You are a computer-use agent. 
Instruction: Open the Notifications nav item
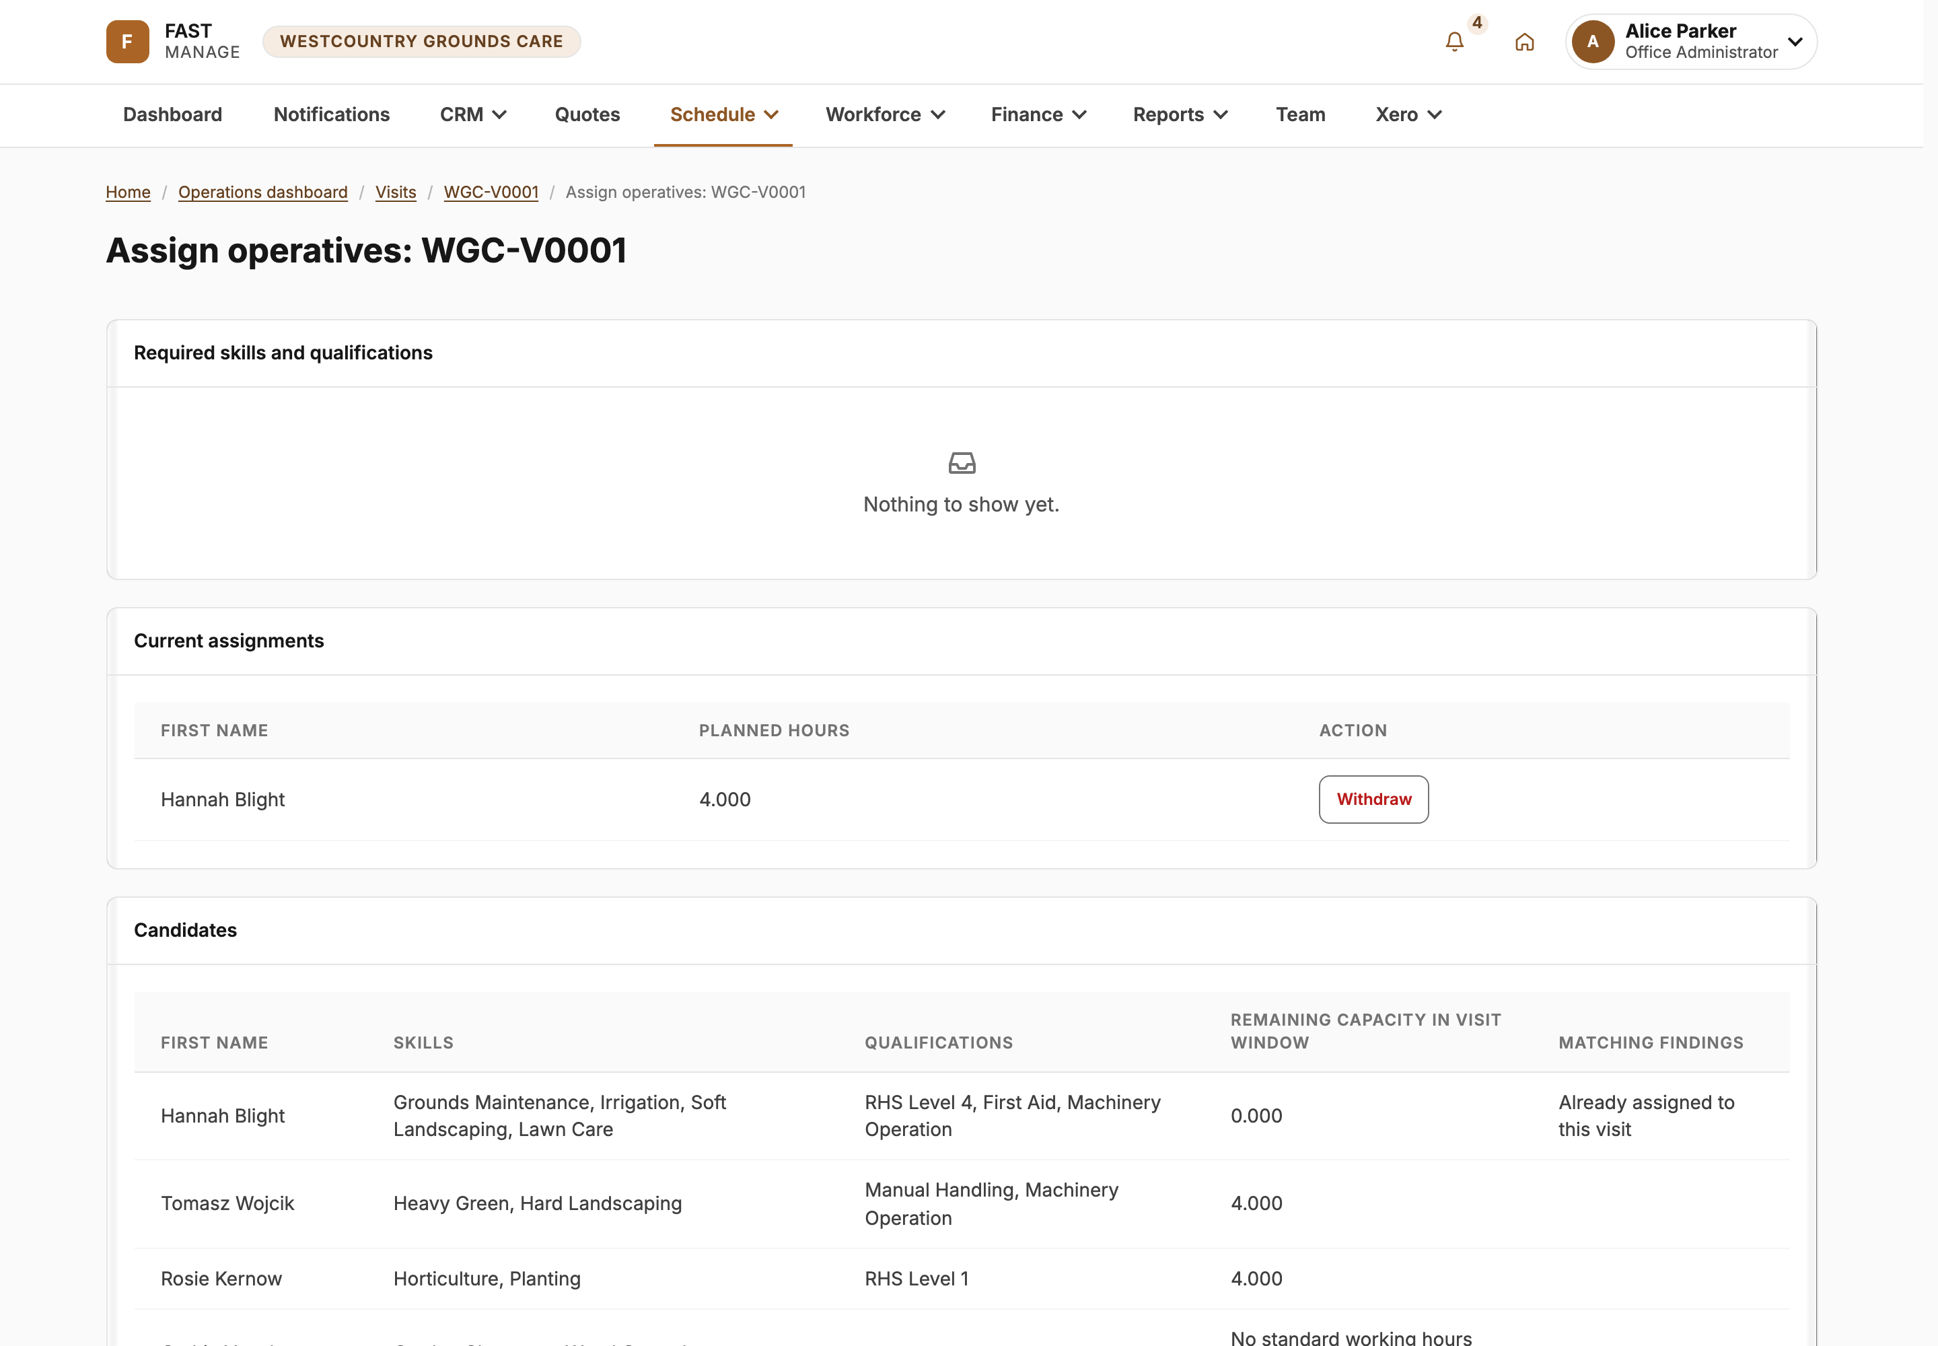pos(332,114)
